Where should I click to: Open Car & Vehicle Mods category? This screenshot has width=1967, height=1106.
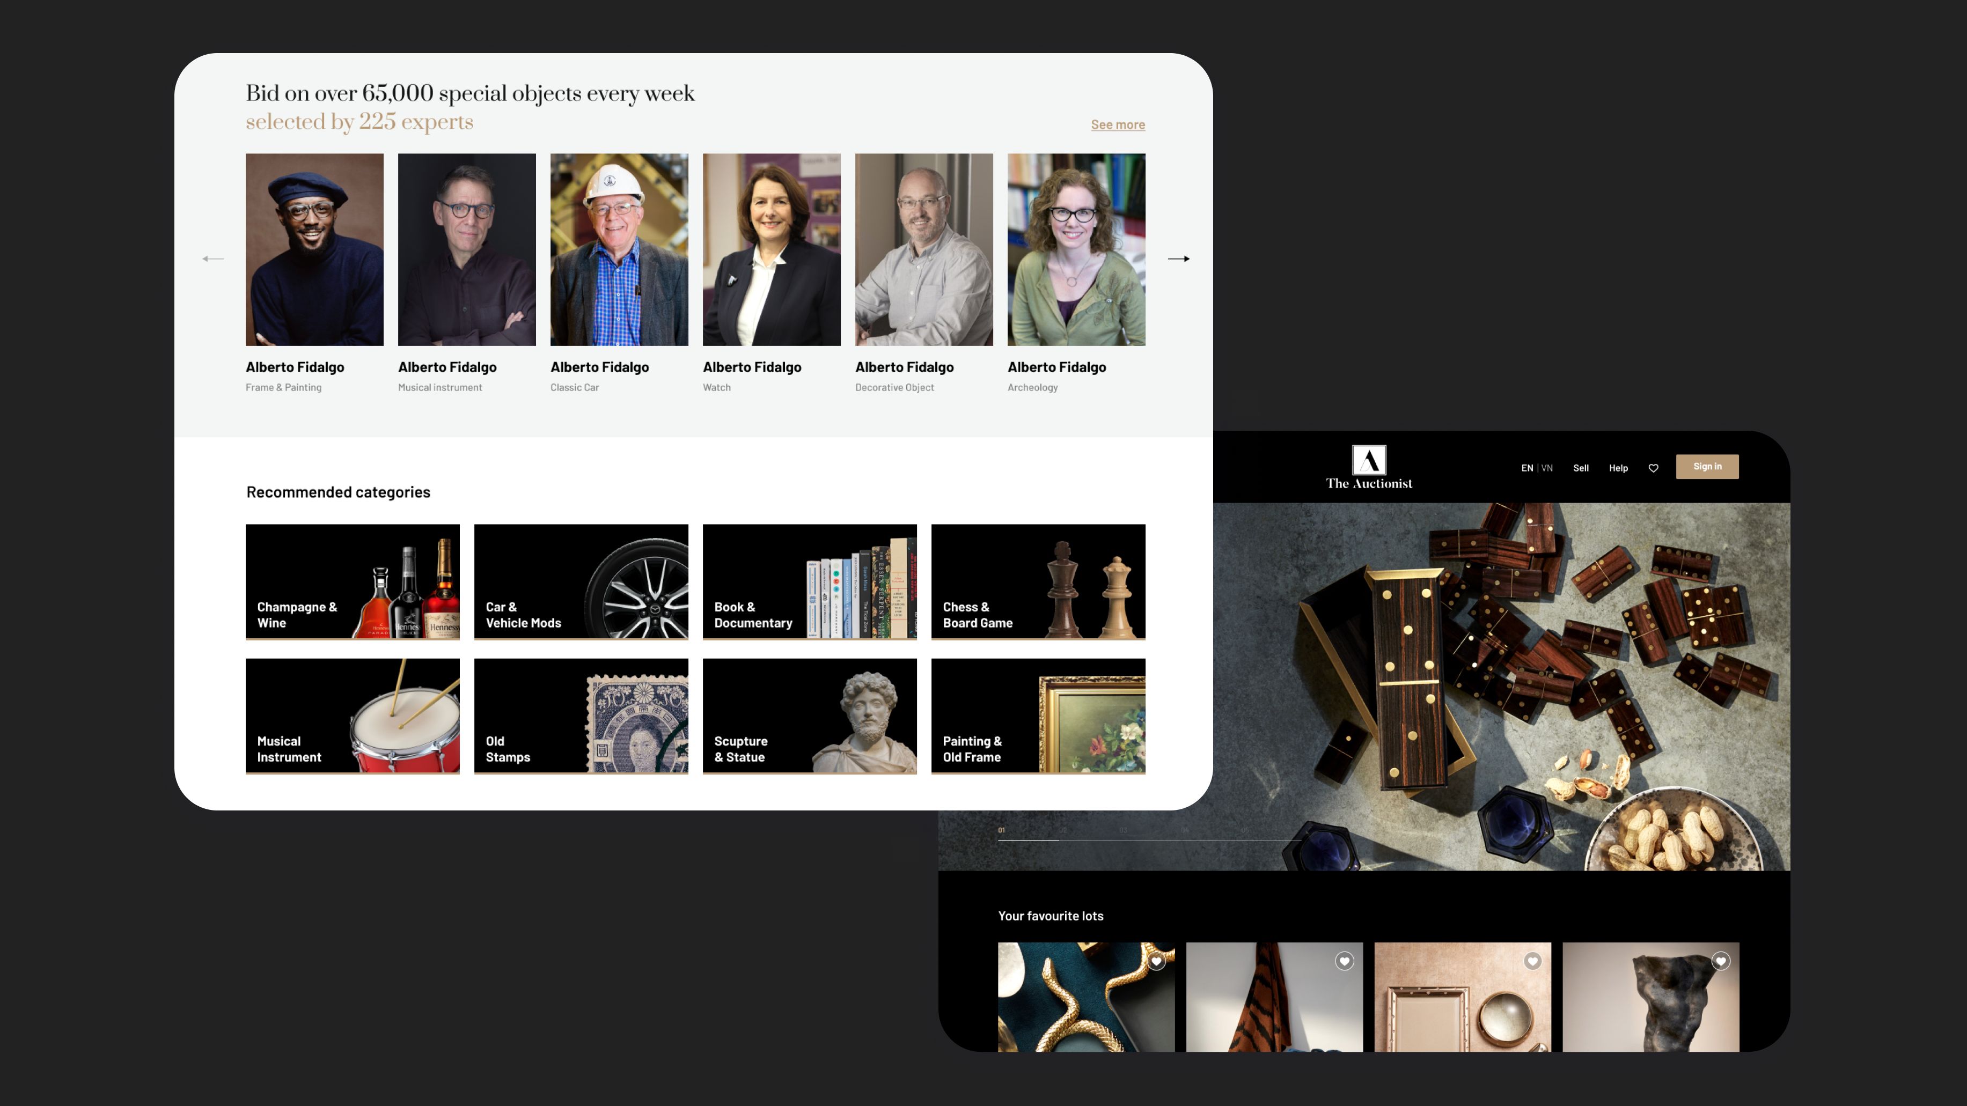581,581
